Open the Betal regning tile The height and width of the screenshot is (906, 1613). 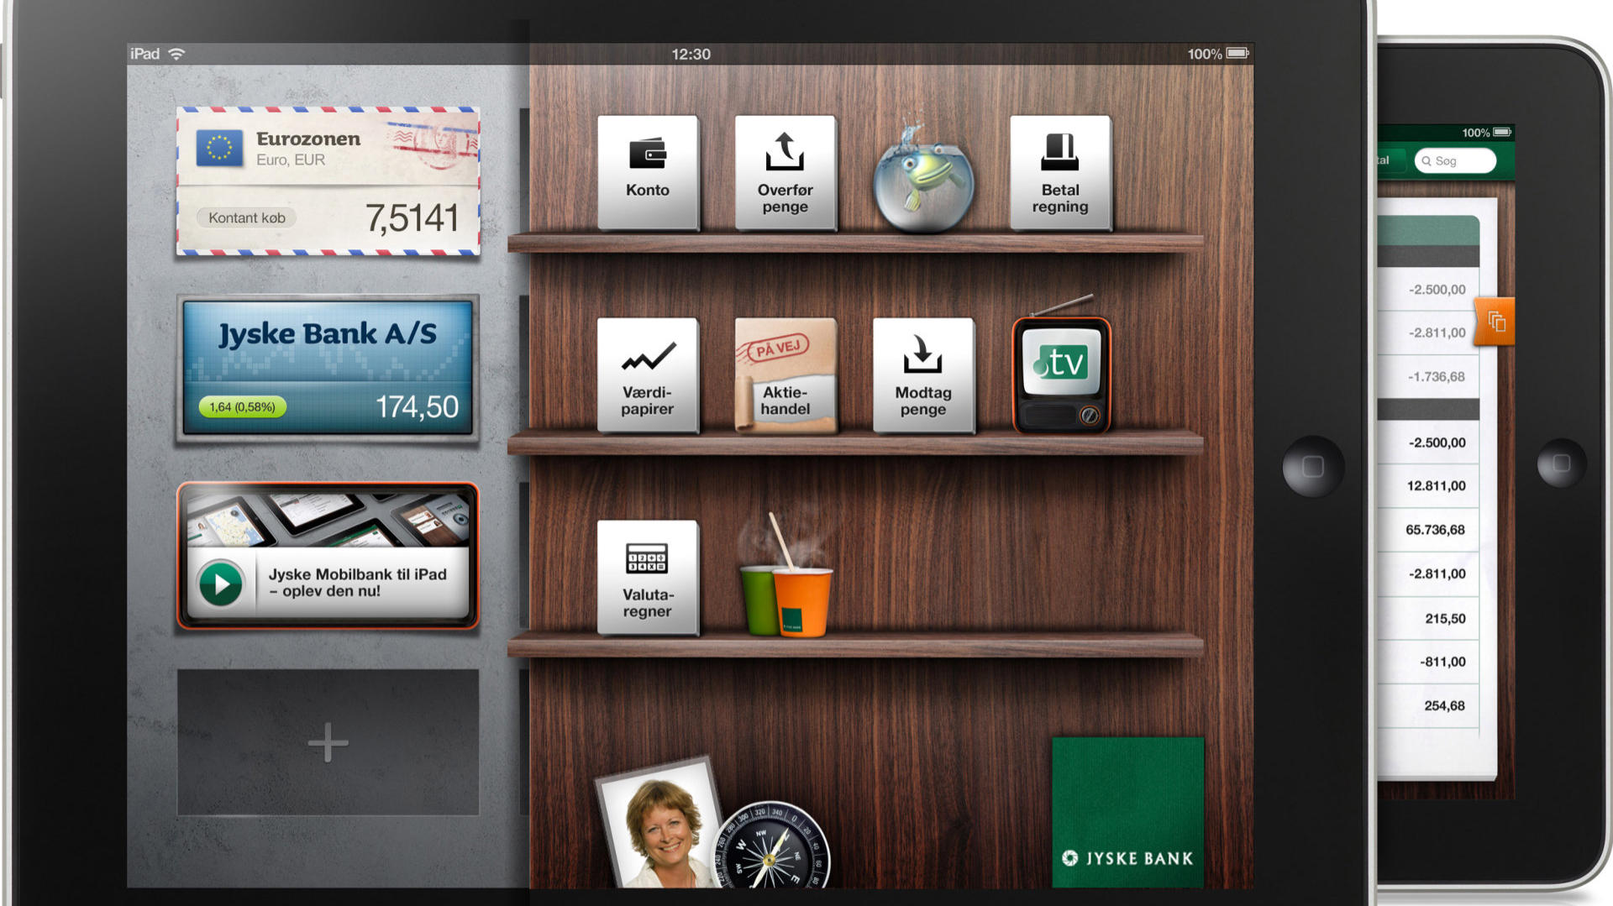1060,172
